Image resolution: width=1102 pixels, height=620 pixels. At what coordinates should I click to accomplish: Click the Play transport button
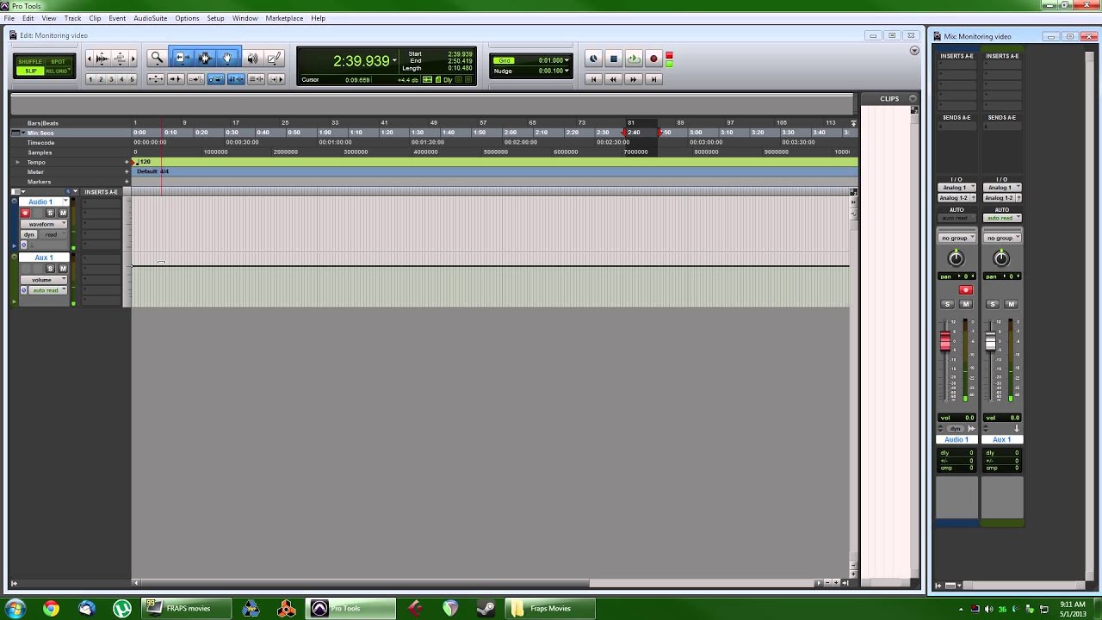[634, 59]
